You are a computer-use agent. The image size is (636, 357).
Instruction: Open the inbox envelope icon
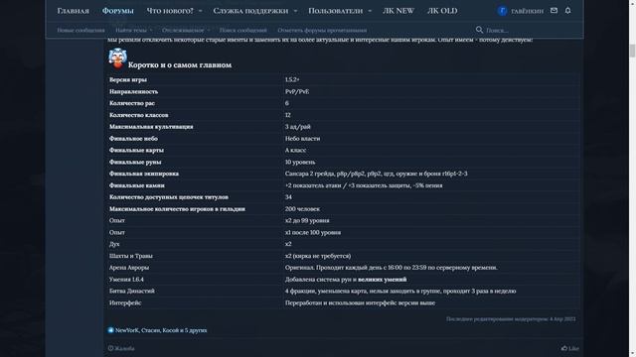click(554, 11)
